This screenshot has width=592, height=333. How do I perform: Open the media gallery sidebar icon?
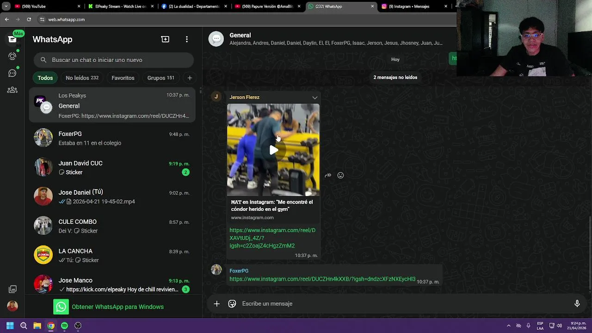point(12,289)
